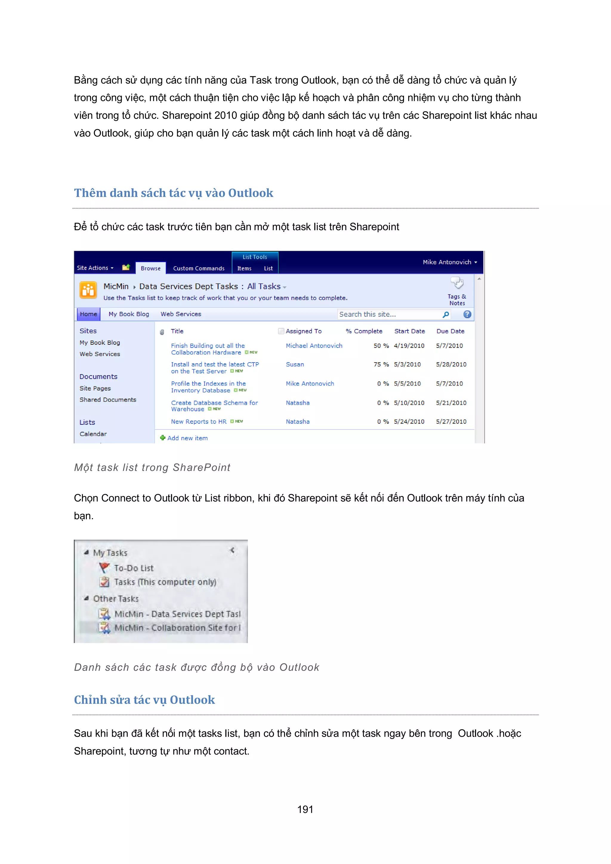Sort by the Due Date column header
This screenshot has width=611, height=864.
click(x=450, y=331)
